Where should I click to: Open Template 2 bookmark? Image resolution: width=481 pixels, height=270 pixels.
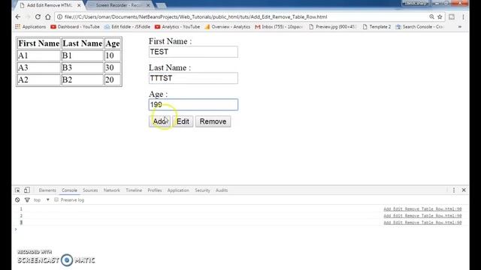pos(377,27)
